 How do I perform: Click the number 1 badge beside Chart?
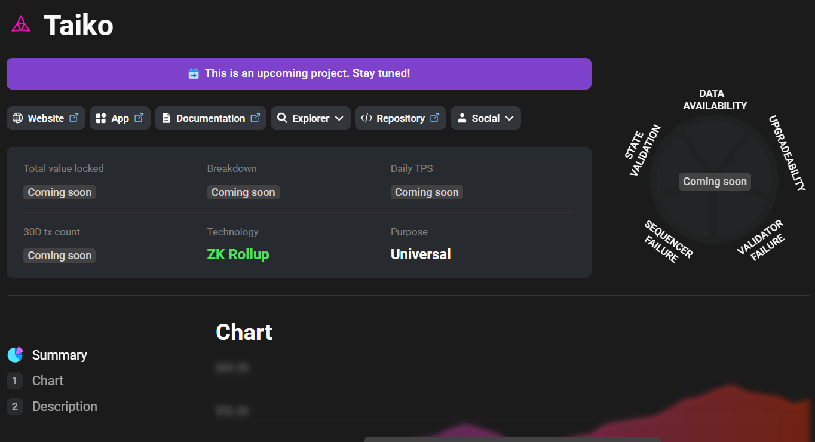coord(15,380)
